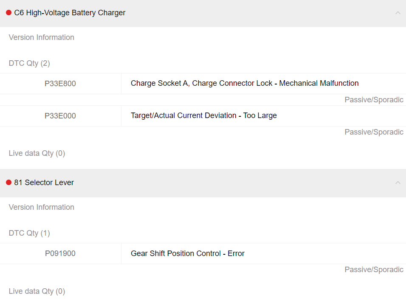Screen dimensions: 406x304
Task: Click the red status indicator for C6 High-Voltage Battery Charger
Action: tap(8, 13)
